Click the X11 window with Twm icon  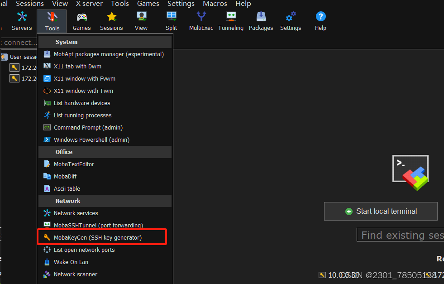47,91
